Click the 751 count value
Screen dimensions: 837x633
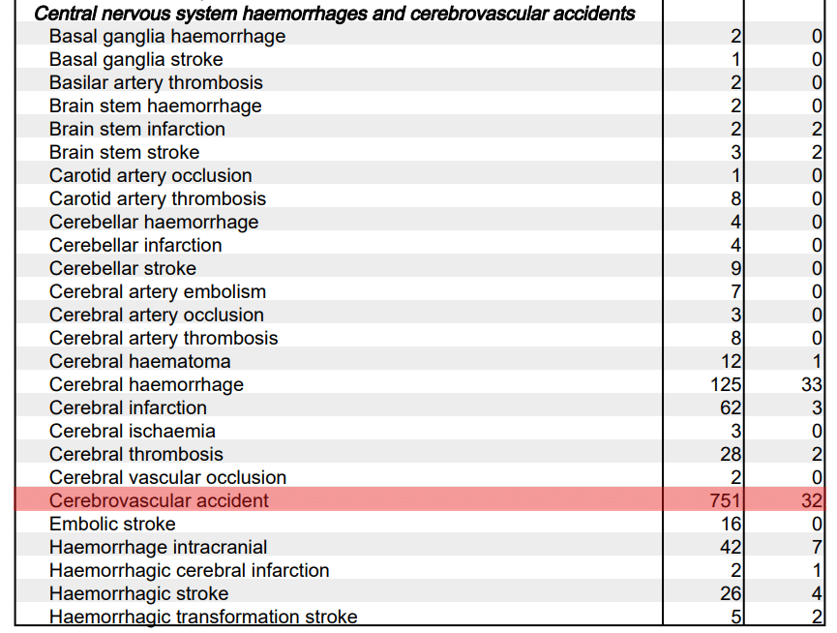point(725,500)
